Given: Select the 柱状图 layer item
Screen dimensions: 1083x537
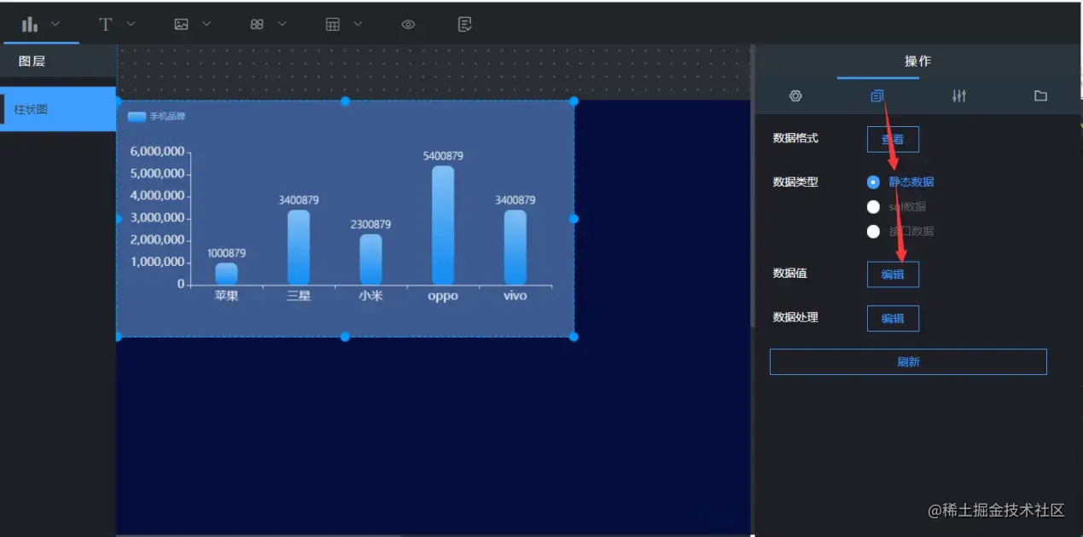Looking at the screenshot, I should tap(58, 109).
